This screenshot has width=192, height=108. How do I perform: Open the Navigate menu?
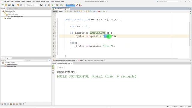pos(17,1)
